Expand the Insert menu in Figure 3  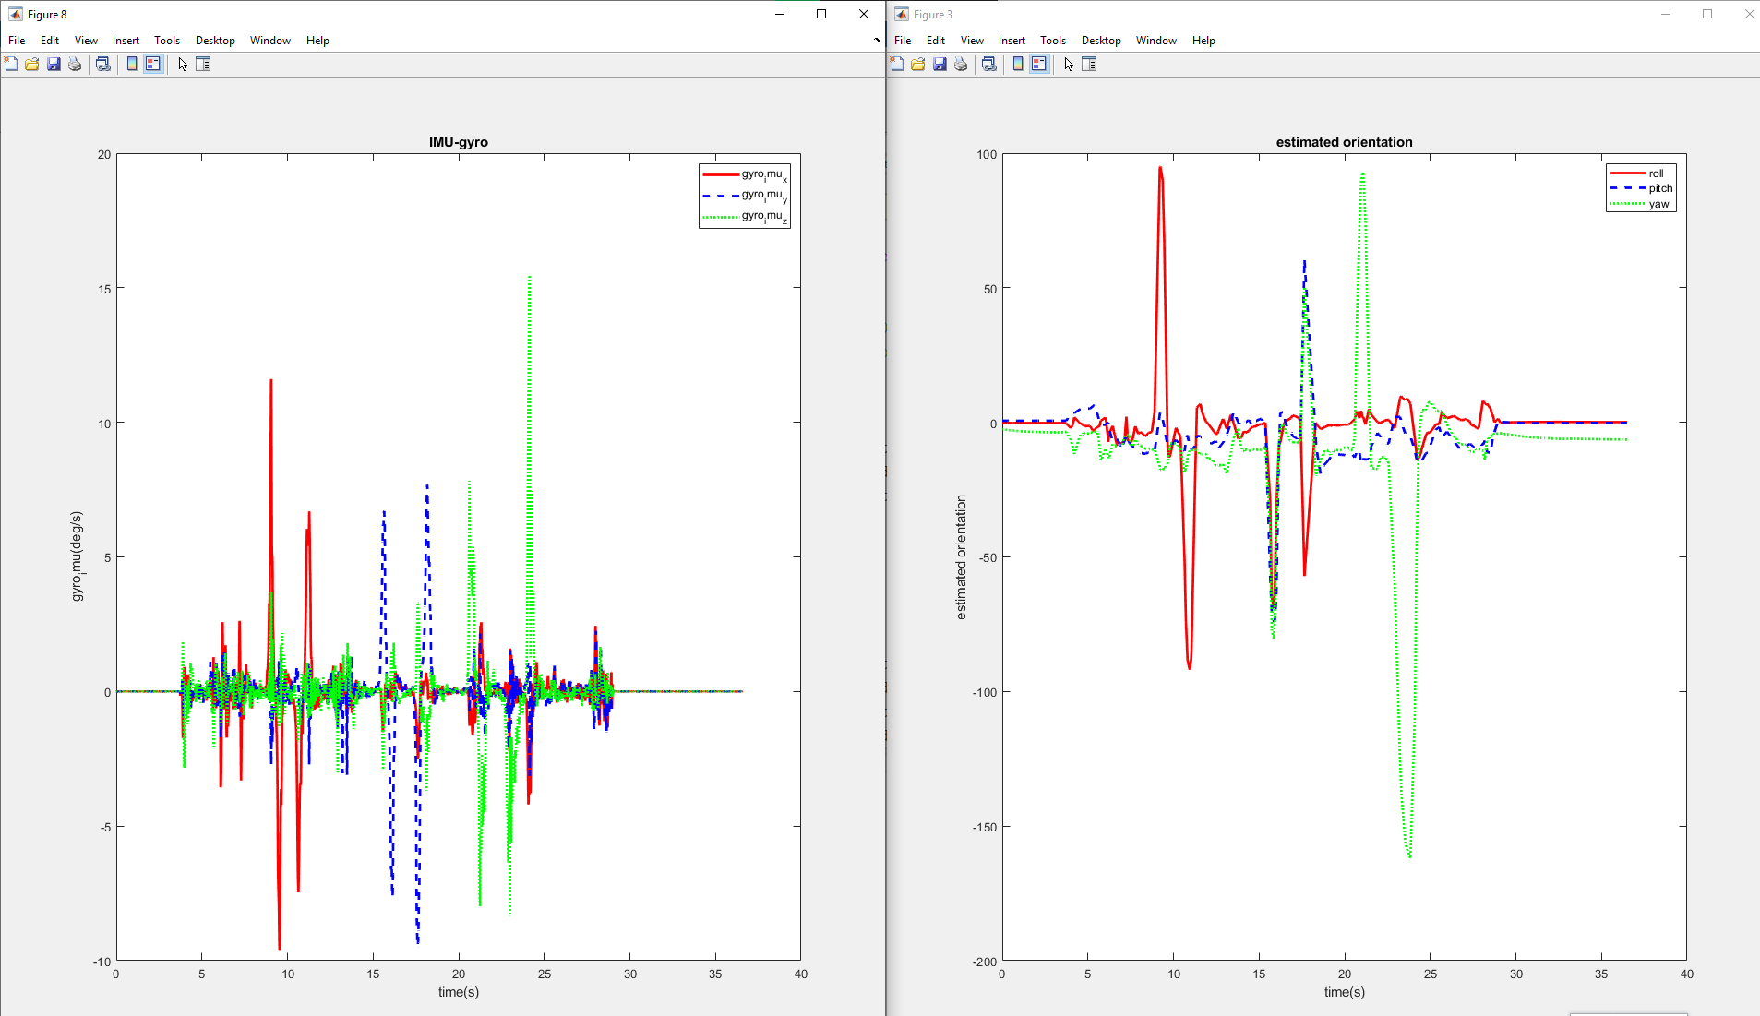coord(1012,41)
